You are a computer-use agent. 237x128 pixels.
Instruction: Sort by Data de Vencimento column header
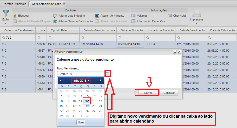click(190, 30)
